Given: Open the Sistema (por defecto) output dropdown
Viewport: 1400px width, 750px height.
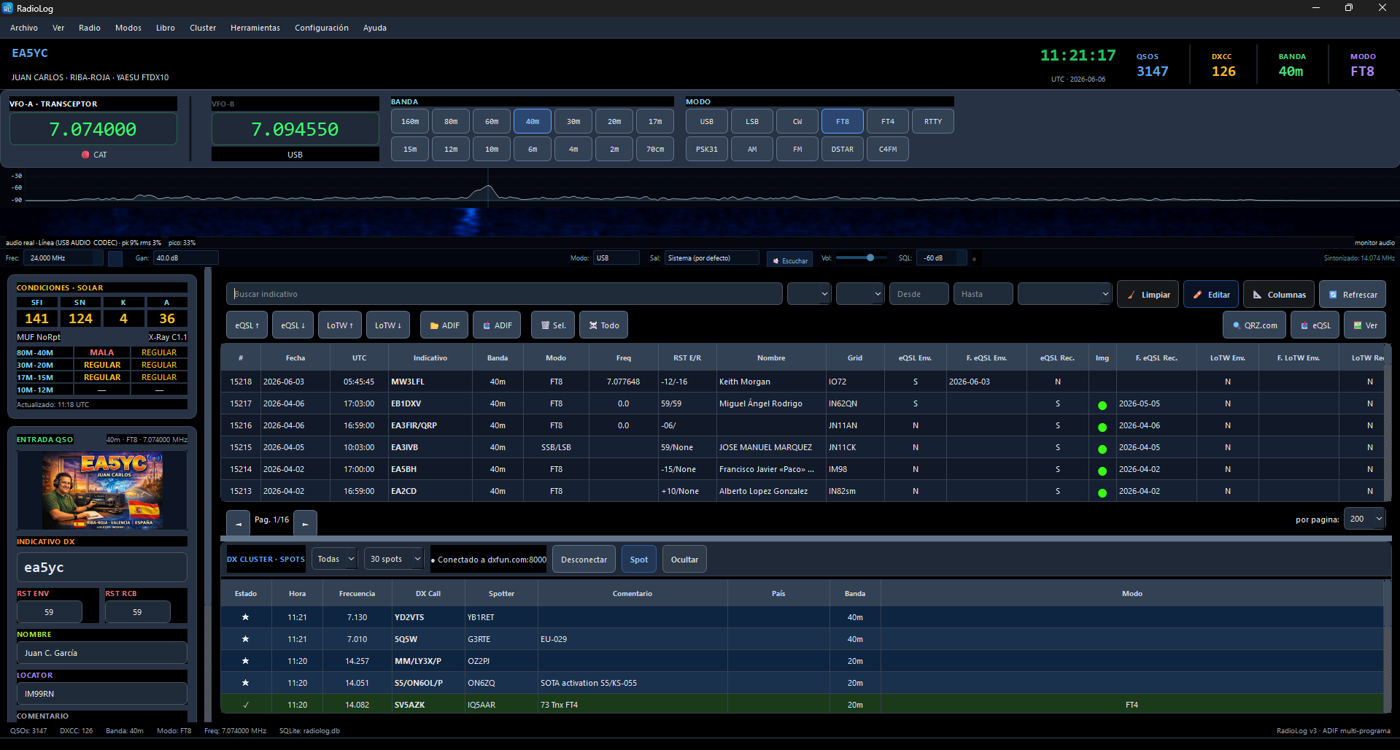Looking at the screenshot, I should point(711,258).
